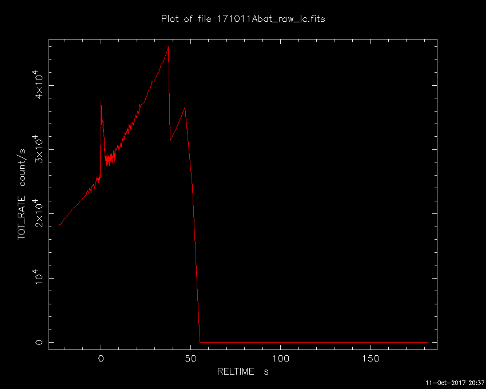Click the x-axis tick label '50'
Screen dimensions: 486x389
(190, 359)
